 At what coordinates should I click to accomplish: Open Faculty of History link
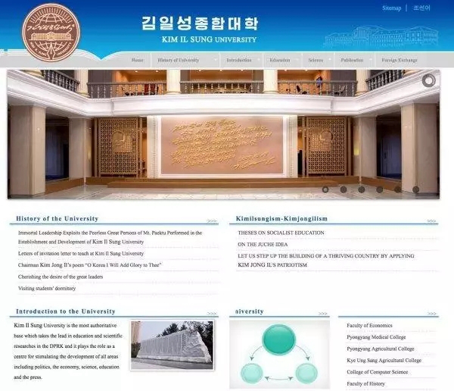click(x=365, y=383)
